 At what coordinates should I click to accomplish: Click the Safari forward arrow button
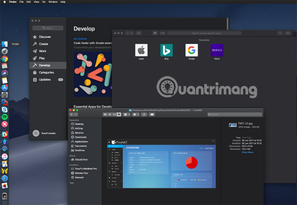(x=132, y=33)
